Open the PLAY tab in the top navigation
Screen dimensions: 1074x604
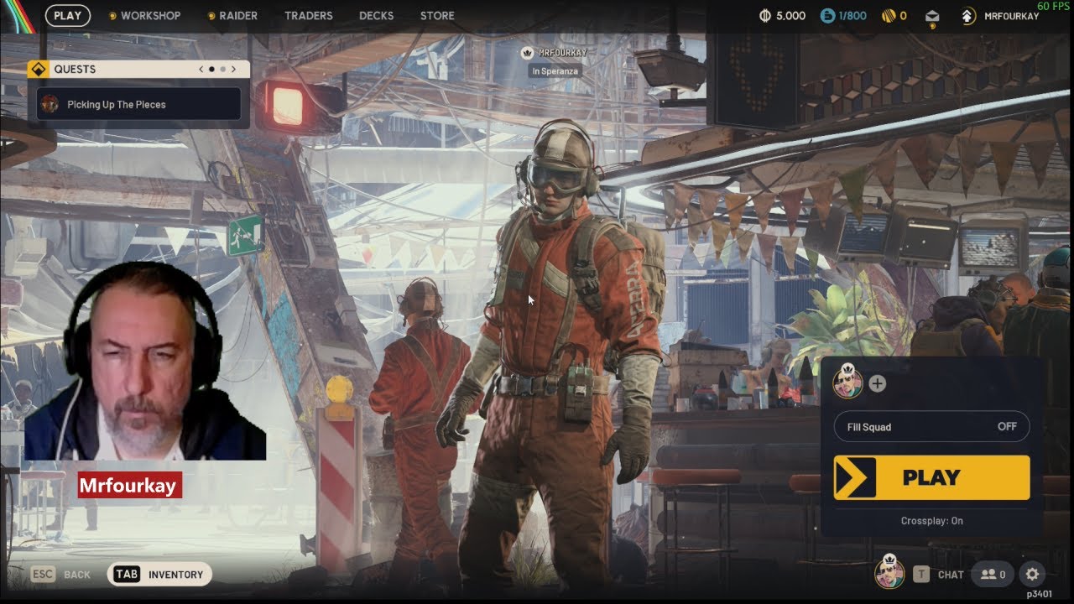point(67,15)
